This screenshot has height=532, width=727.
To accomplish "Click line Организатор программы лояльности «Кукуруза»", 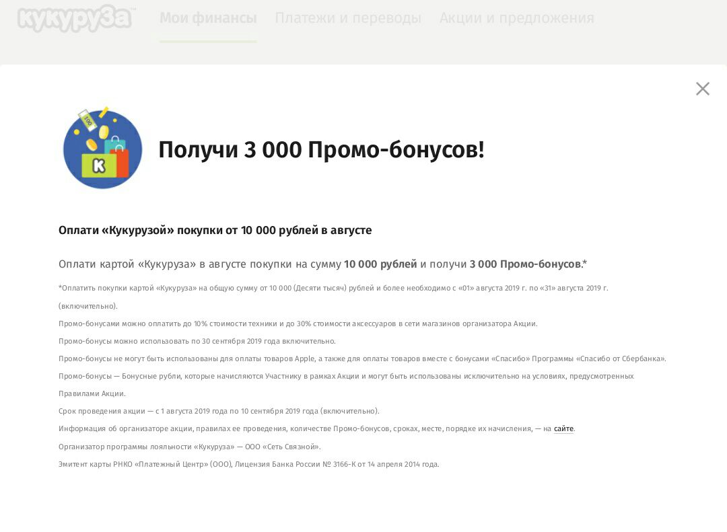I will (x=190, y=447).
